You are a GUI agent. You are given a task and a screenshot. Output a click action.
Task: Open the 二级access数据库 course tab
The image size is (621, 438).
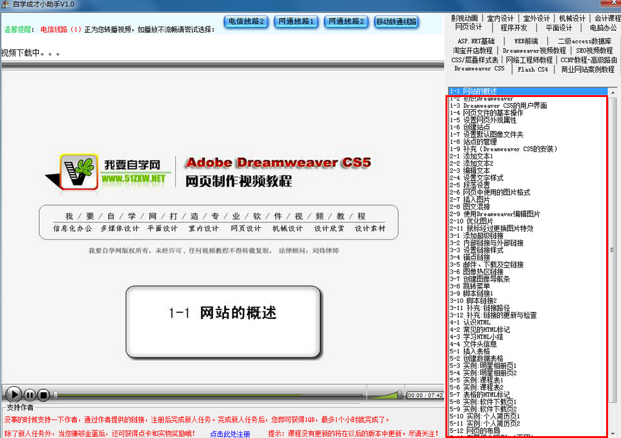tap(584, 41)
